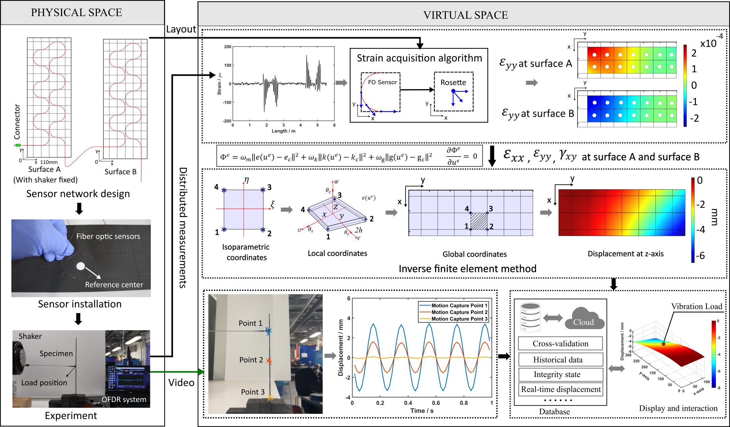Click the Strain acquisition algorithm title
730x427 pixels.
419,58
